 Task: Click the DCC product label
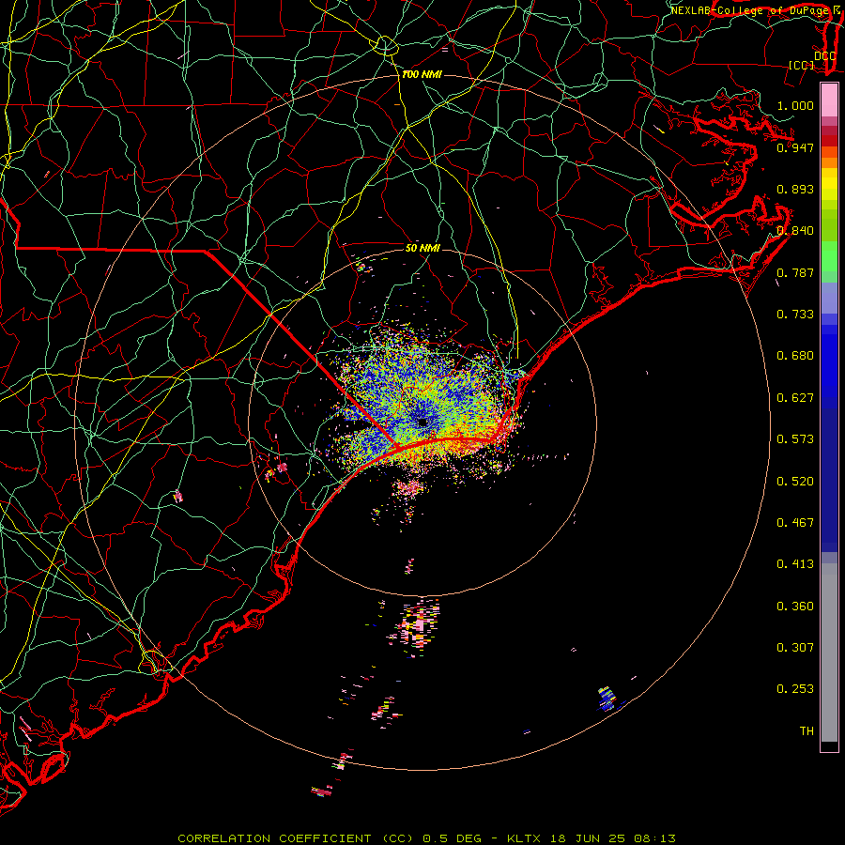coord(824,56)
